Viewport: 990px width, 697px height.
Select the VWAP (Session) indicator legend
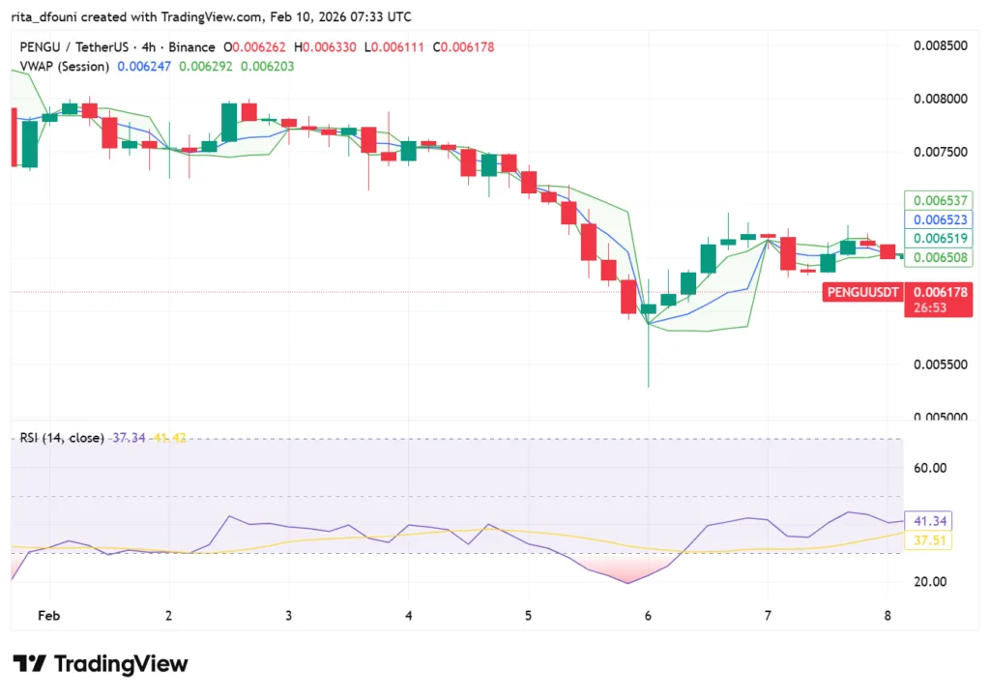pos(65,67)
